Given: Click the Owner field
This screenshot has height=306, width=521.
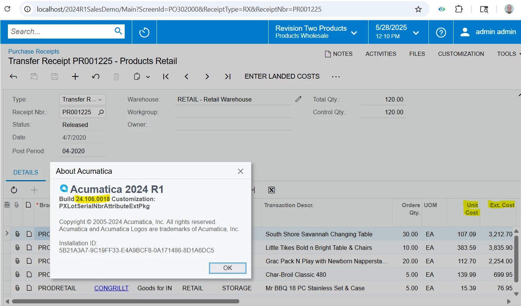Looking at the screenshot, I should pyautogui.click(x=233, y=124).
